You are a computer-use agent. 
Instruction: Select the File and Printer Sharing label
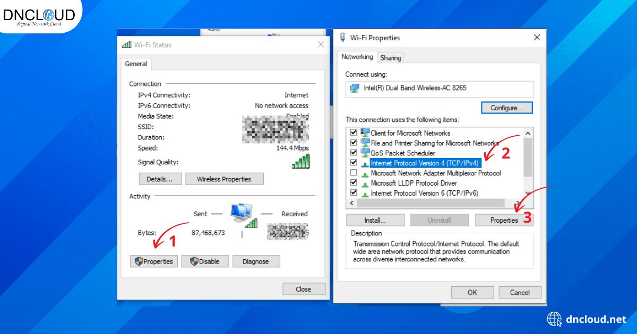pos(435,143)
